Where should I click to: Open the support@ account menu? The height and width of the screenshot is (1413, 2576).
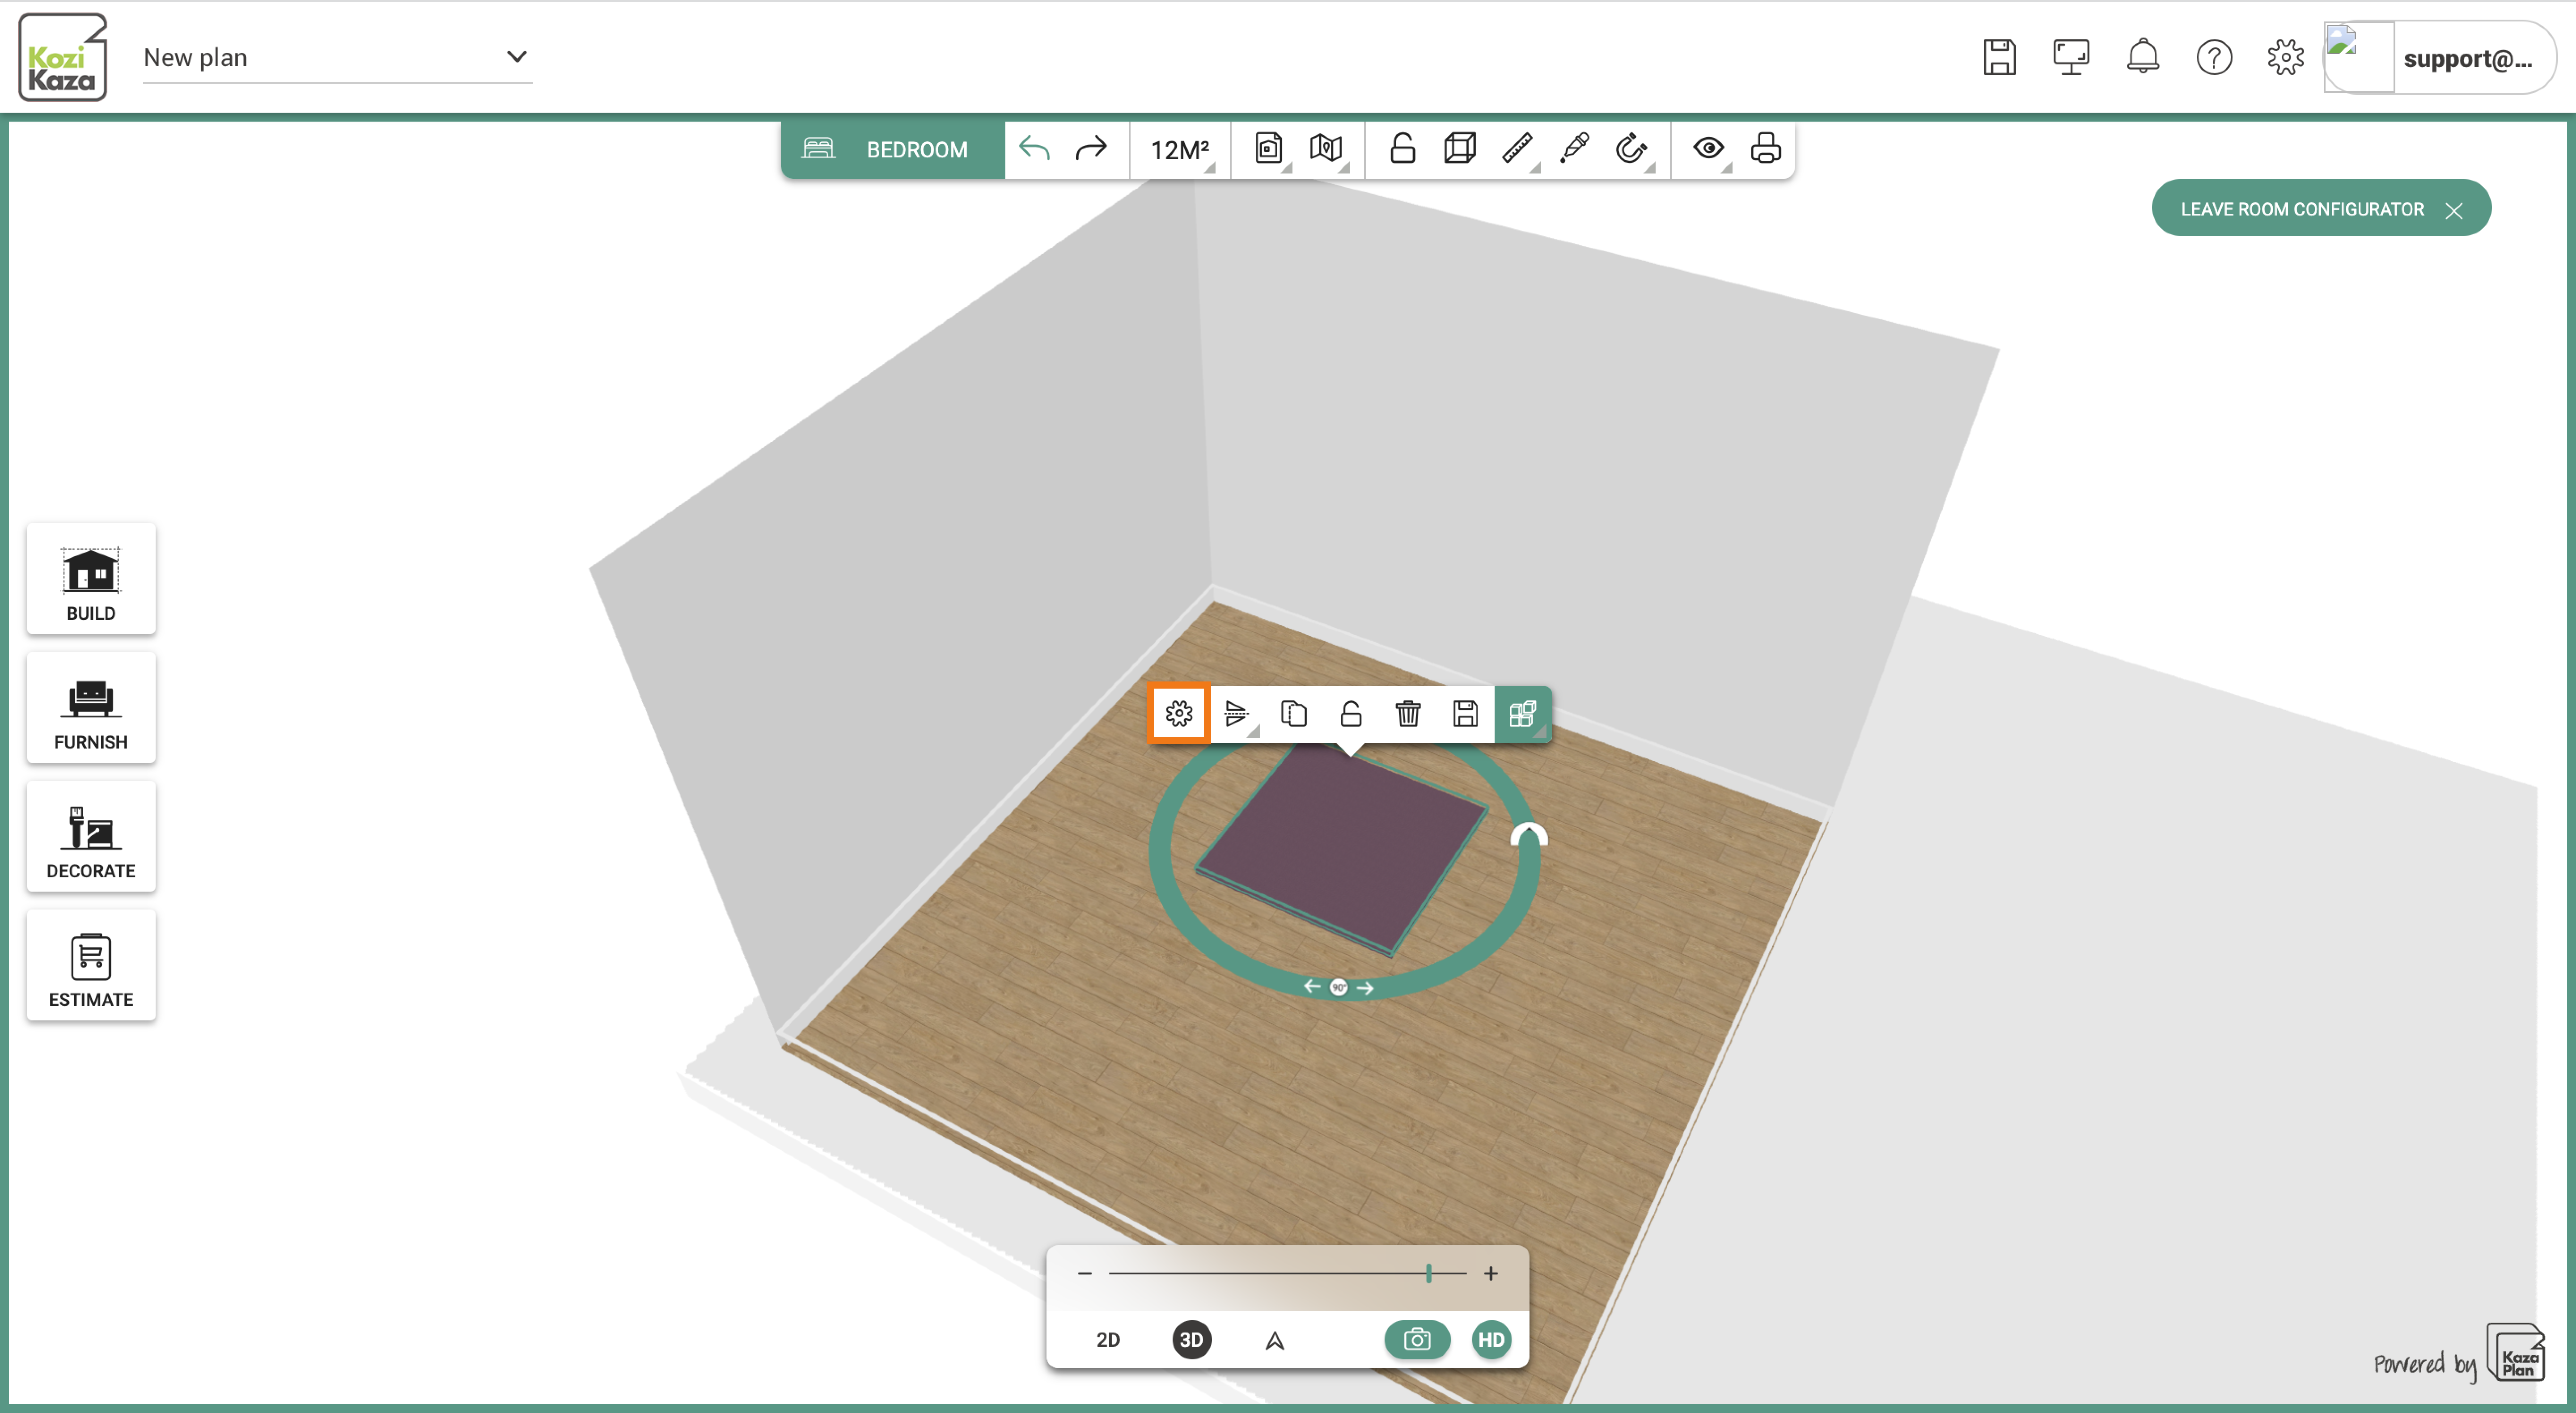coord(2440,58)
